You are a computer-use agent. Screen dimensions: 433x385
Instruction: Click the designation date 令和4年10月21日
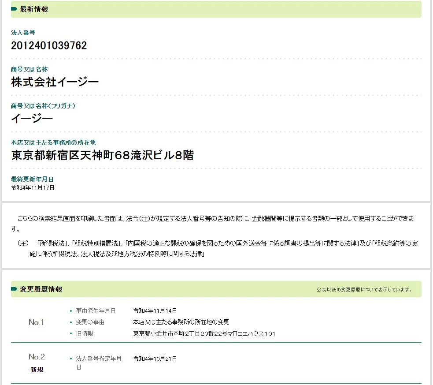pyautogui.click(x=155, y=359)
